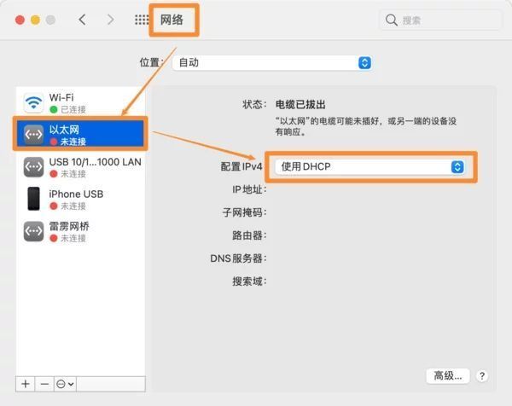Click the IP 地址 label
Image resolution: width=512 pixels, height=406 pixels.
(249, 189)
